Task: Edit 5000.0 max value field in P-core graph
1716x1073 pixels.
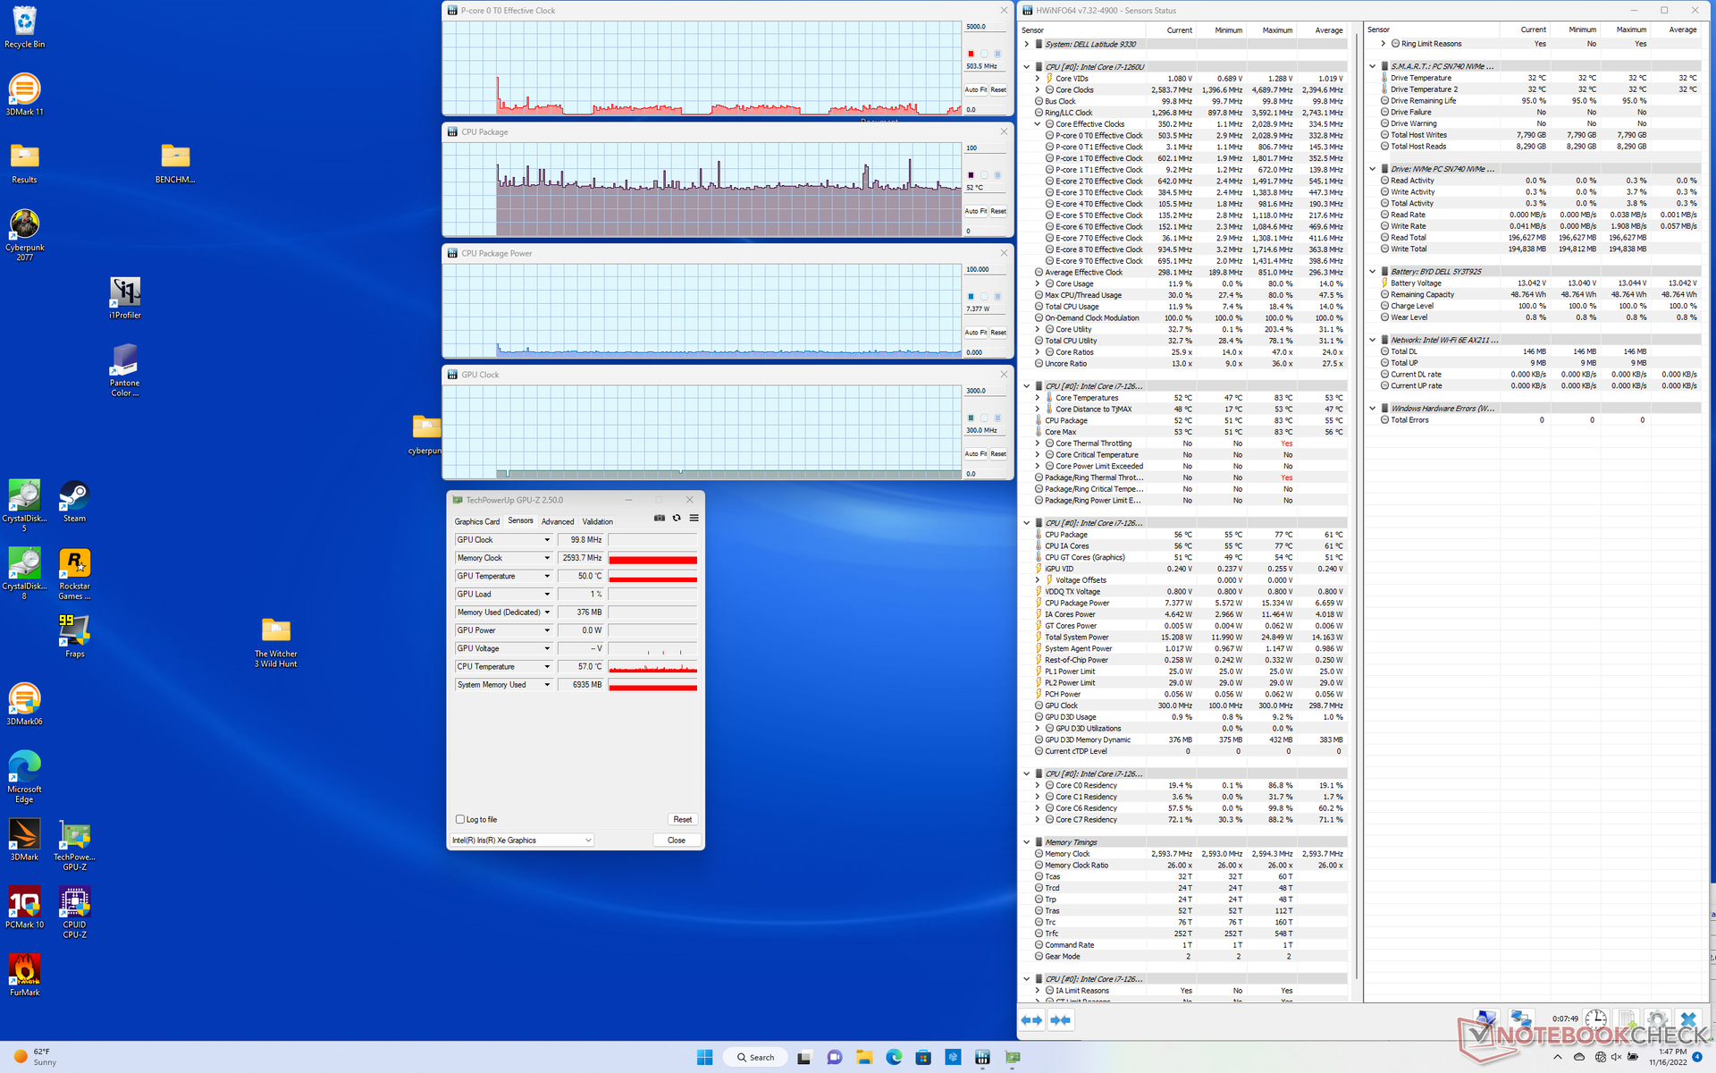Action: click(x=986, y=27)
